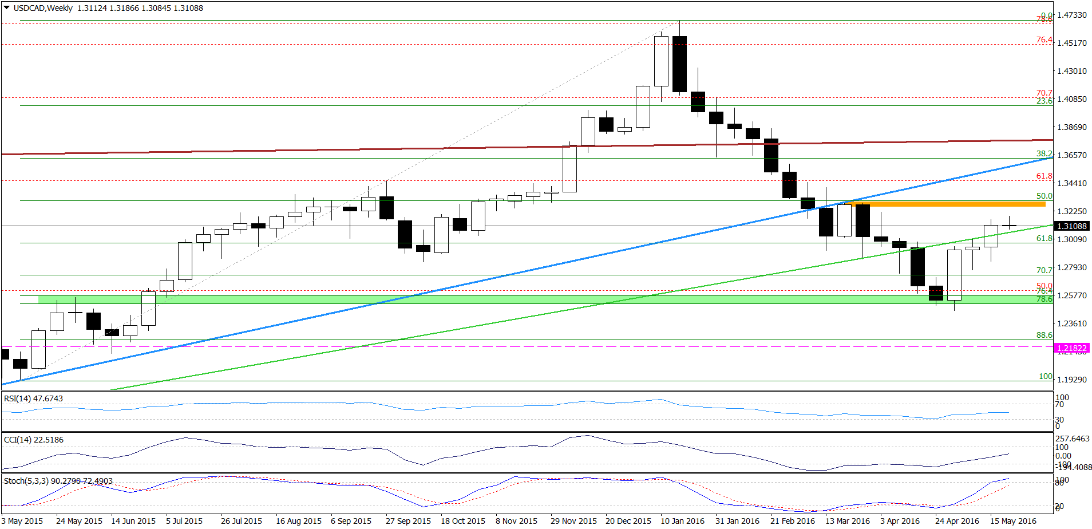Click price axis value 1.38690
The image size is (1092, 529).
tap(1072, 127)
